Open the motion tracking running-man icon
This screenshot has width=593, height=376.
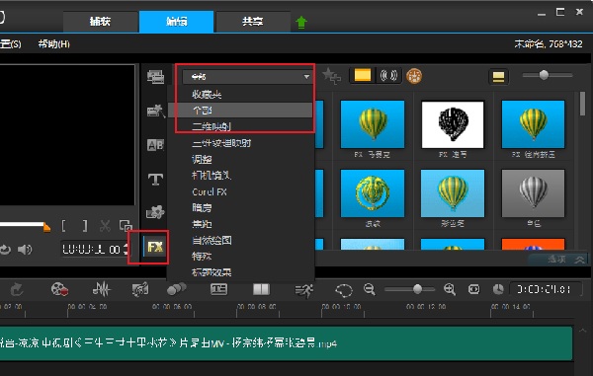pyautogui.click(x=304, y=290)
